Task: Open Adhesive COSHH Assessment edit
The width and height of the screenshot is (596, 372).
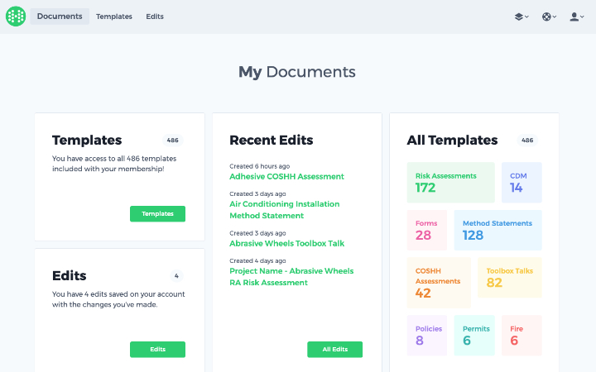Action: click(286, 177)
